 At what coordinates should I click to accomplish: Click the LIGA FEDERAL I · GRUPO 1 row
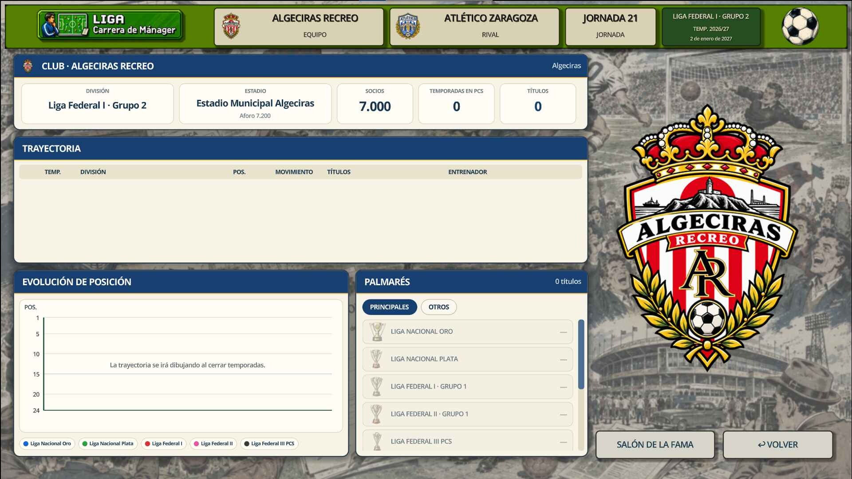click(468, 387)
